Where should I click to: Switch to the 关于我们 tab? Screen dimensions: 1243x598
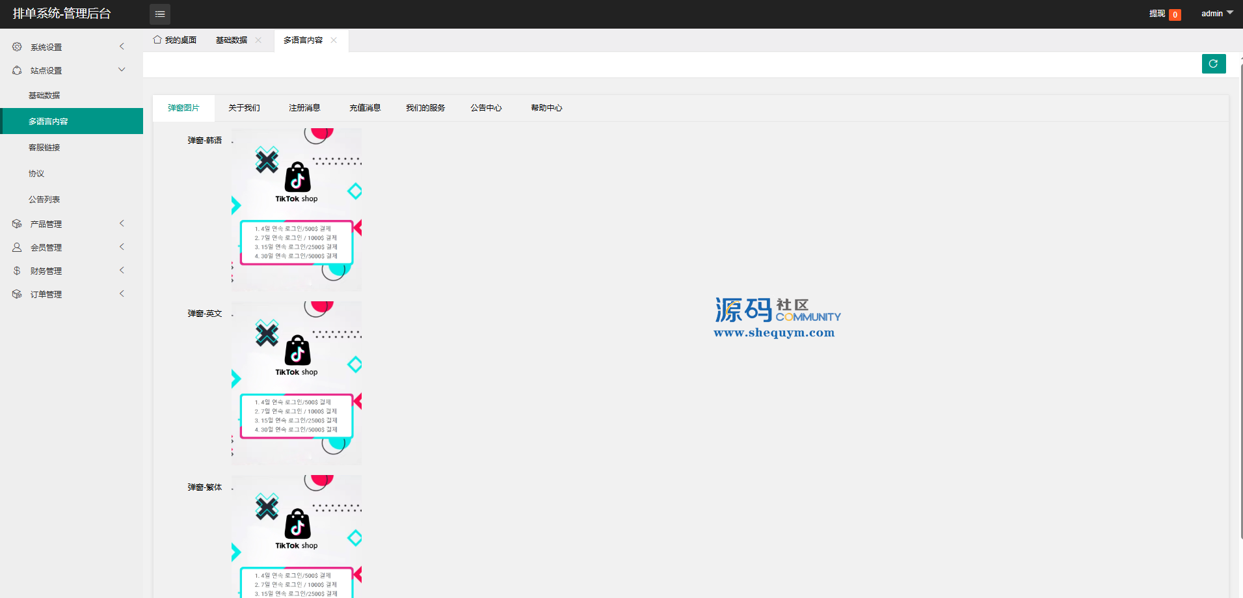[x=244, y=108]
